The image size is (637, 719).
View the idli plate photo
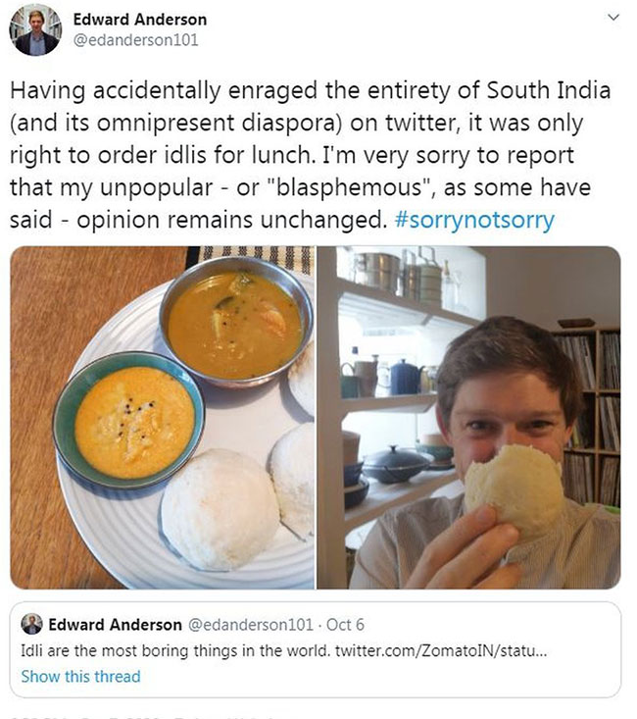pos(163,417)
